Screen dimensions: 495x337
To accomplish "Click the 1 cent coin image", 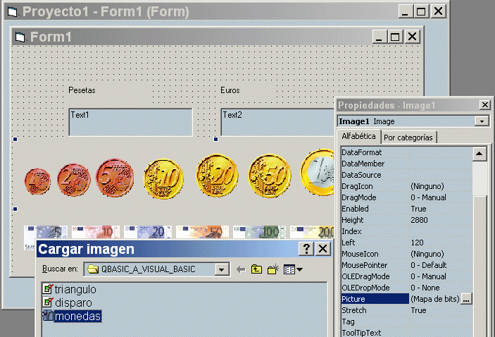I will pyautogui.click(x=37, y=181).
